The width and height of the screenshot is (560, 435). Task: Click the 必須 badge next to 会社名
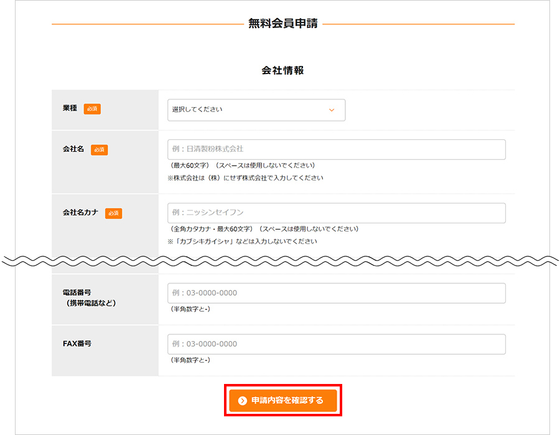click(100, 149)
